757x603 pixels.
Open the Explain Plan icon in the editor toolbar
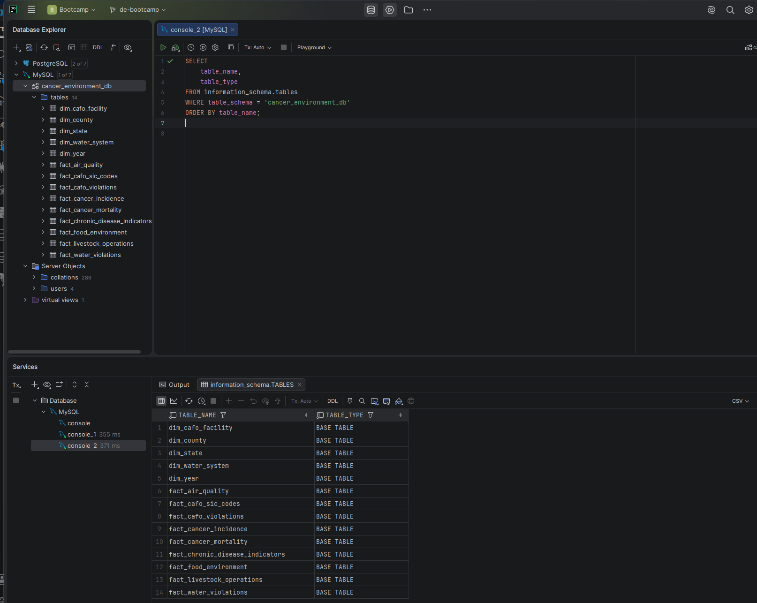click(175, 47)
